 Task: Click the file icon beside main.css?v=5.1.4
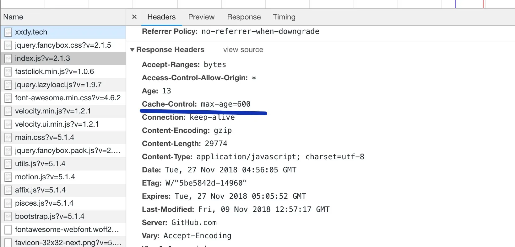point(8,138)
